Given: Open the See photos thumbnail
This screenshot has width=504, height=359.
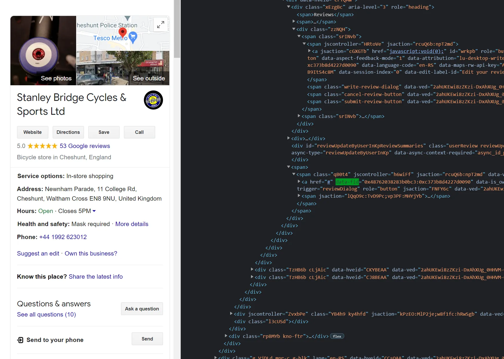Looking at the screenshot, I should coord(43,51).
